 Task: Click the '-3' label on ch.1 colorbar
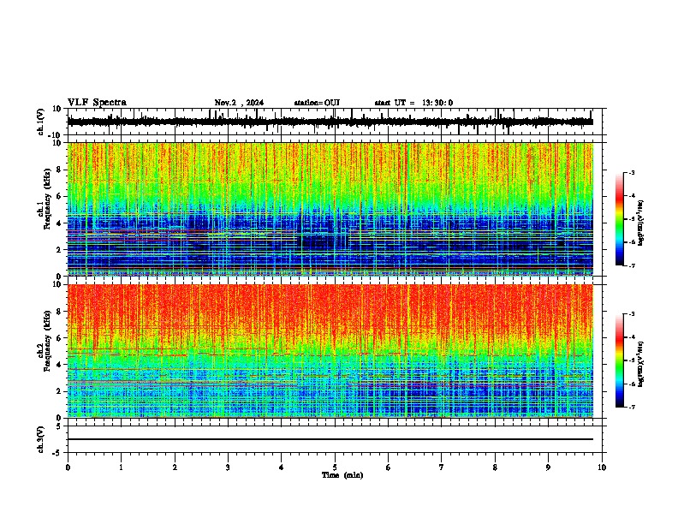(631, 173)
